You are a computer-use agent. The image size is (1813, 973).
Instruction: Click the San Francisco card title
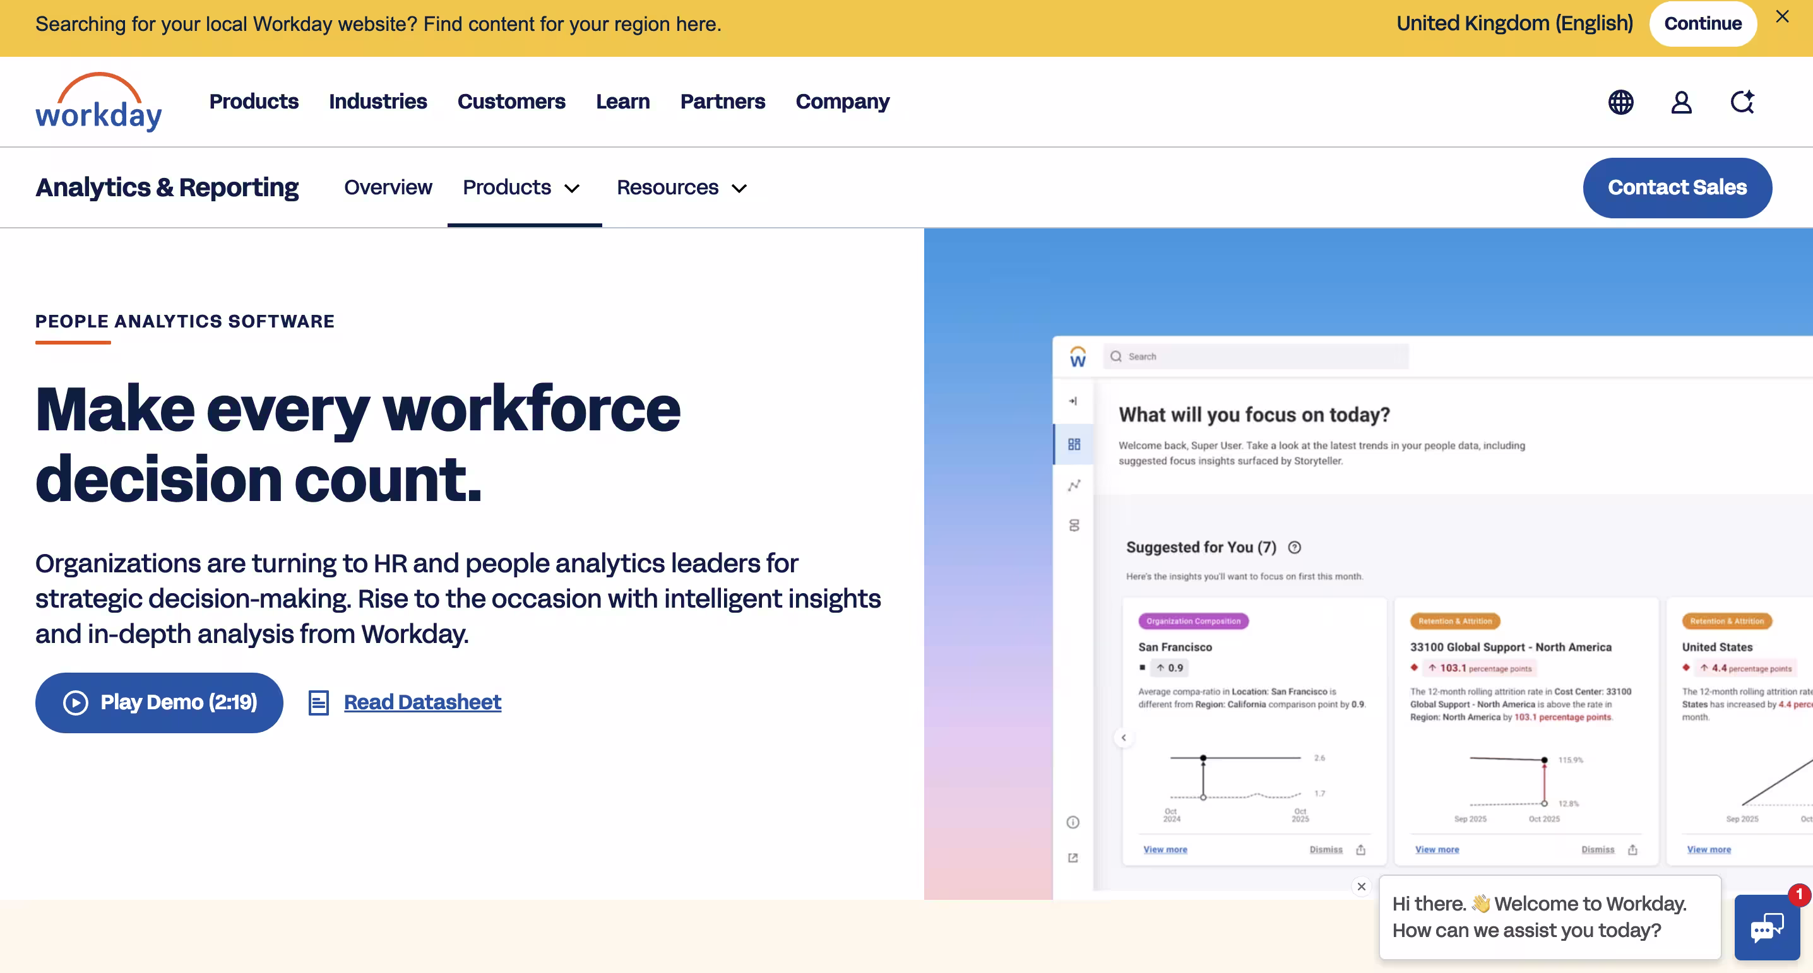pyautogui.click(x=1175, y=647)
